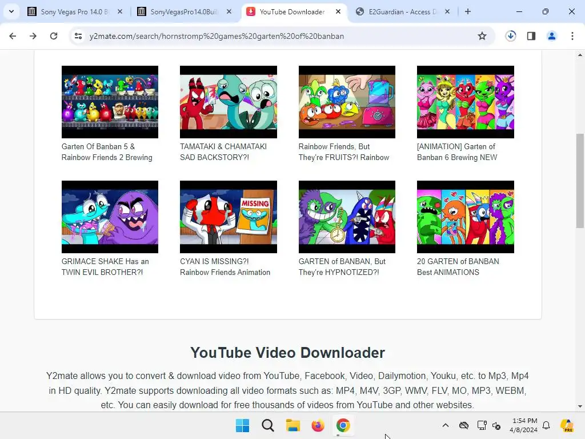Screen dimensions: 585x439
Task: Open the clock showing 1:54 PM
Action: (524, 425)
